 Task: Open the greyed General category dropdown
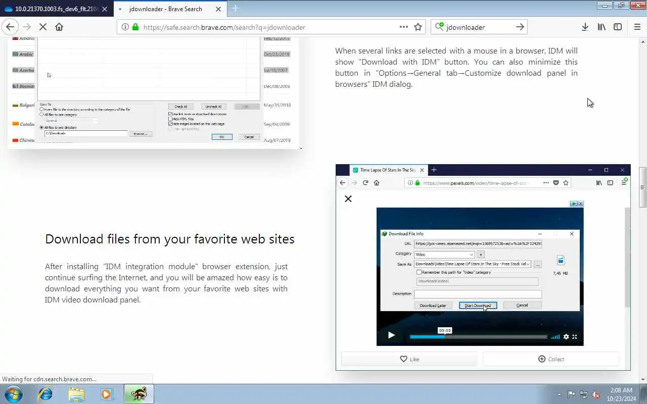pyautogui.click(x=71, y=121)
